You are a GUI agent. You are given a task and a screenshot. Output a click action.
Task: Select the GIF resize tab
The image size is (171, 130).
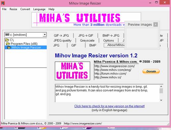[74, 45]
